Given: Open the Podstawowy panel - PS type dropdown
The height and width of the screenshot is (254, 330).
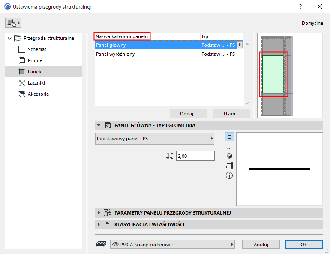Looking at the screenshot, I should click(x=155, y=139).
